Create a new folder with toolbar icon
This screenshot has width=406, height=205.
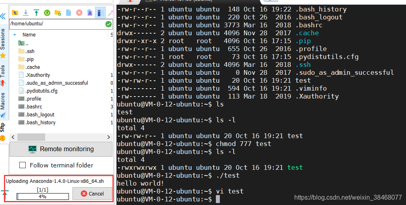58,12
